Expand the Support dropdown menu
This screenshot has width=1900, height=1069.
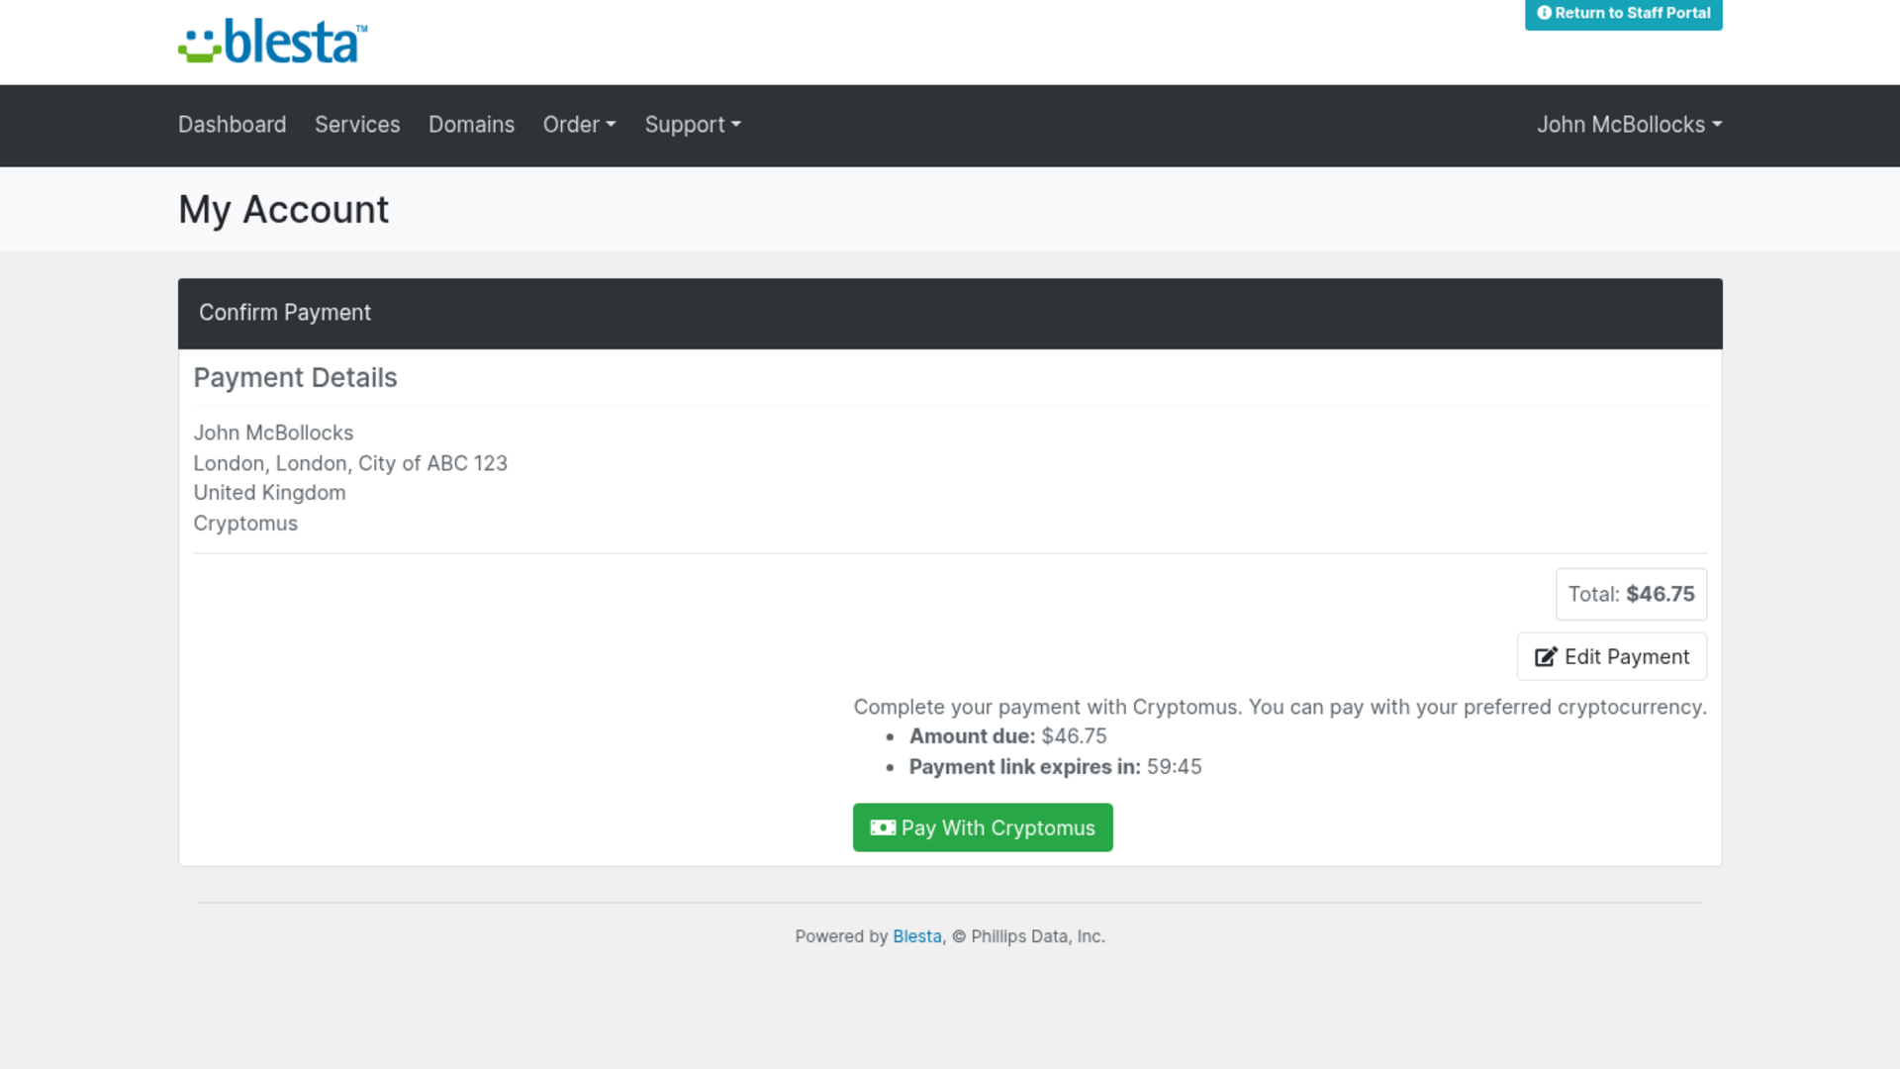click(693, 125)
